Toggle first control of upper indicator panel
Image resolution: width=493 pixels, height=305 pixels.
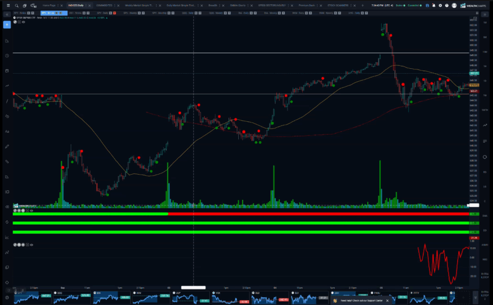[x=15, y=210]
